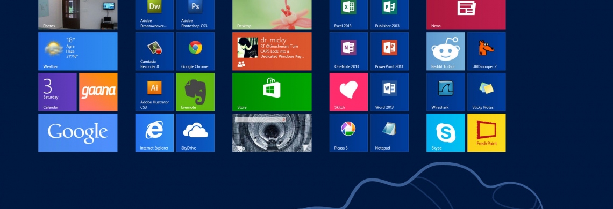The height and width of the screenshot is (209, 613).
Task: Launch Picasa 3 tile
Action: 348,132
